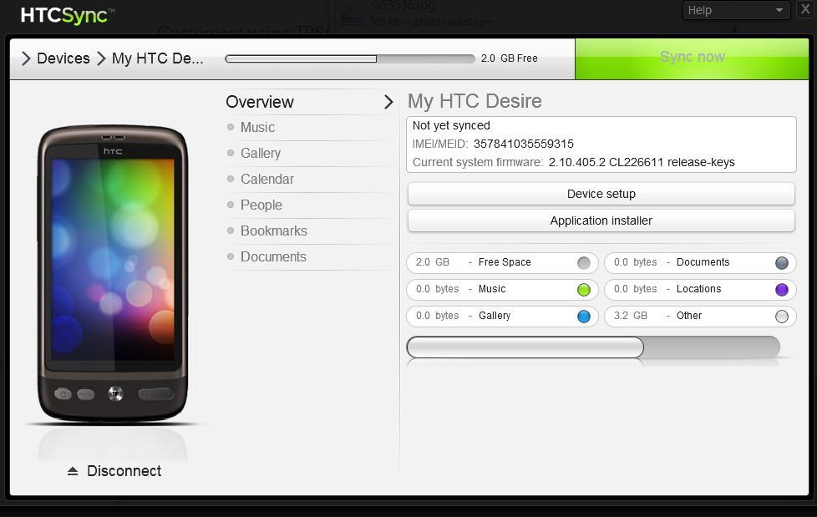Go to Devices breadcrumb
Viewport: 817px width, 517px height.
(x=63, y=58)
